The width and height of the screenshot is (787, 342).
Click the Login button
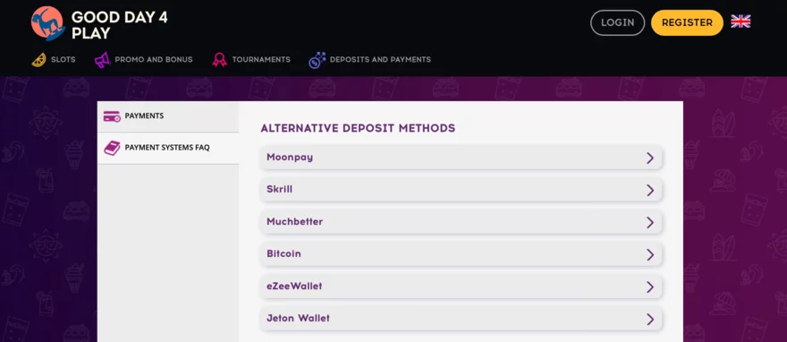(617, 22)
